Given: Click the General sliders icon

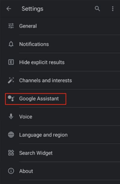Looking at the screenshot, I should [11, 26].
